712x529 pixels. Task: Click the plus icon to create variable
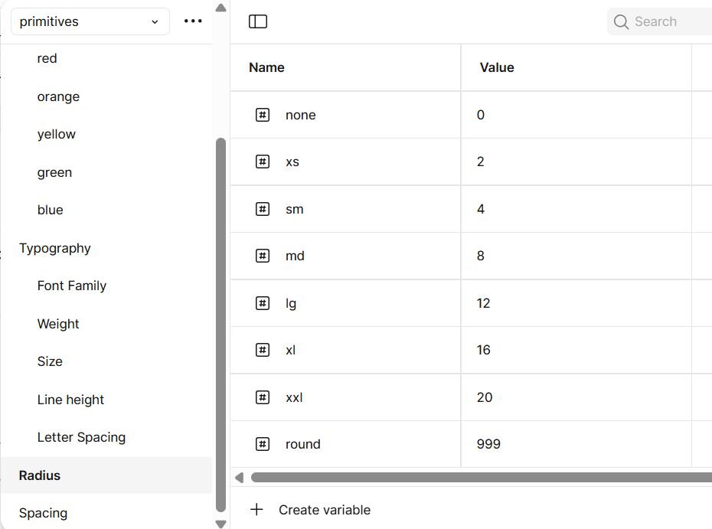coord(256,510)
